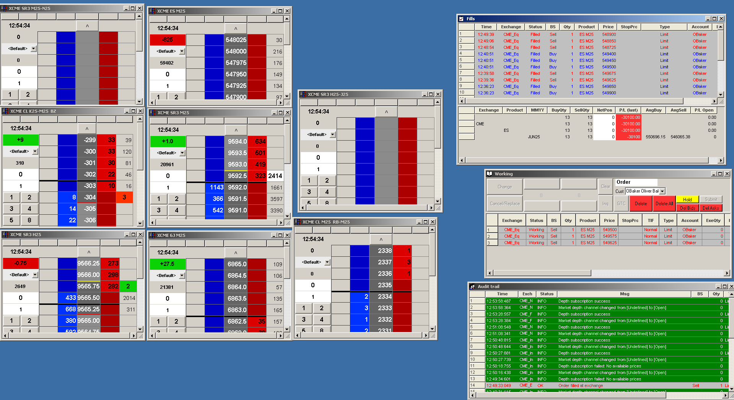Toggle the yellow Hold button

click(x=687, y=199)
